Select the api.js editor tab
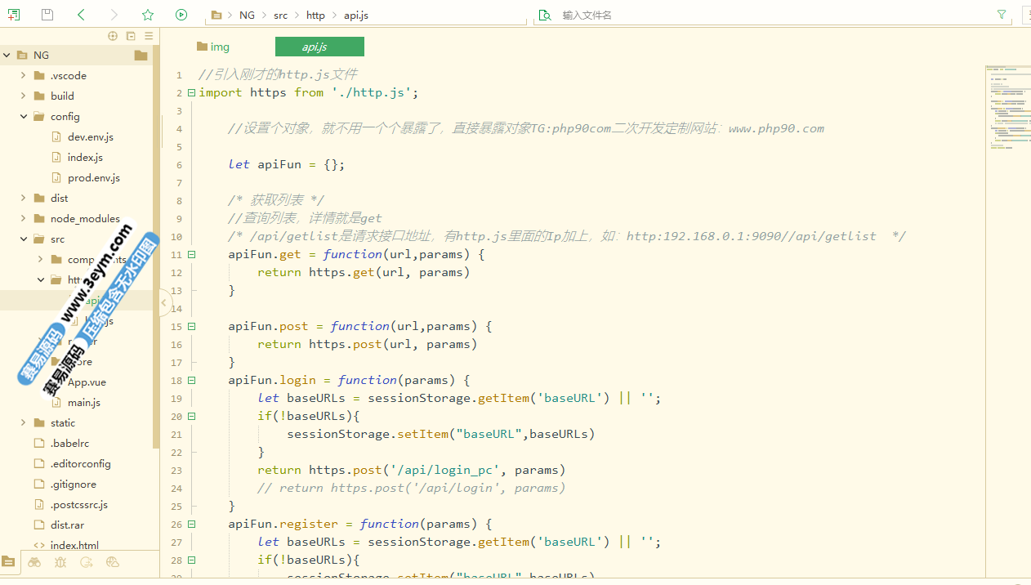 [319, 47]
